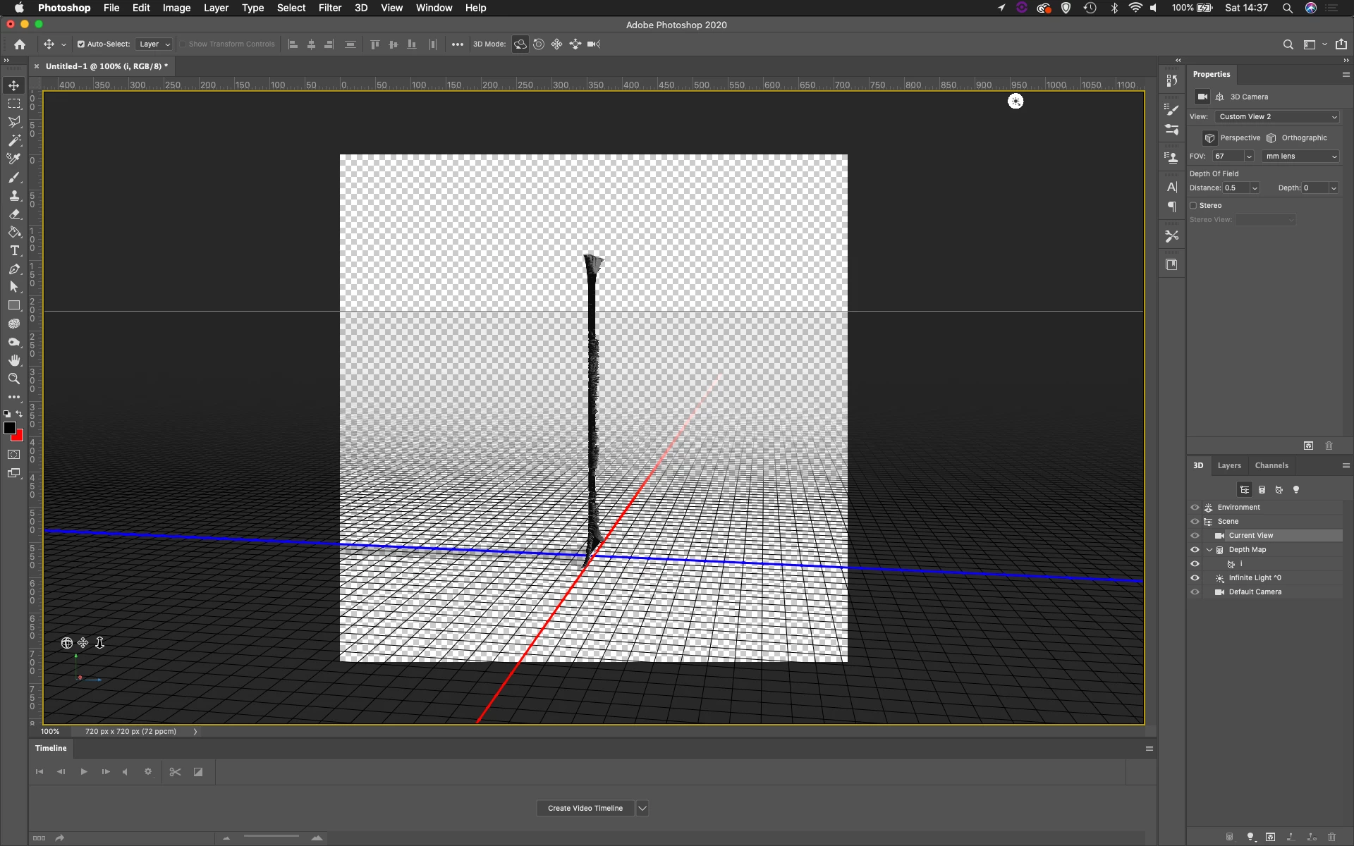The image size is (1354, 846).
Task: Enable the Stereo checkbox
Action: click(x=1194, y=206)
